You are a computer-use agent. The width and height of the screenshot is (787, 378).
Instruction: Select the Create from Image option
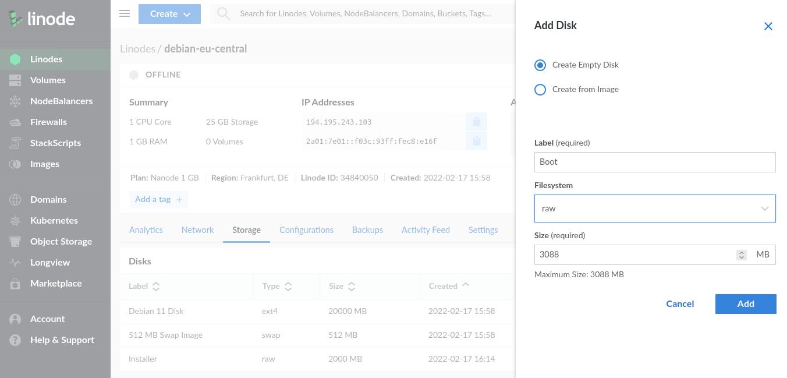[540, 90]
